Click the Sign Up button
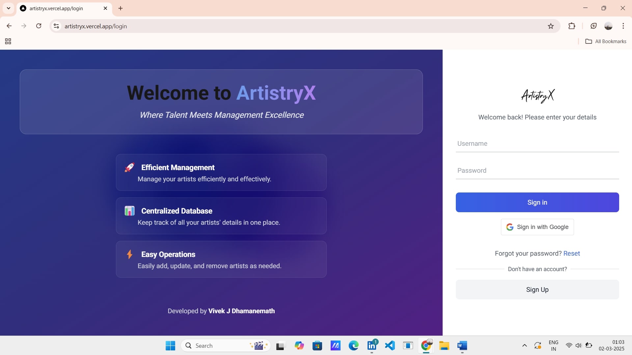 tap(537, 290)
